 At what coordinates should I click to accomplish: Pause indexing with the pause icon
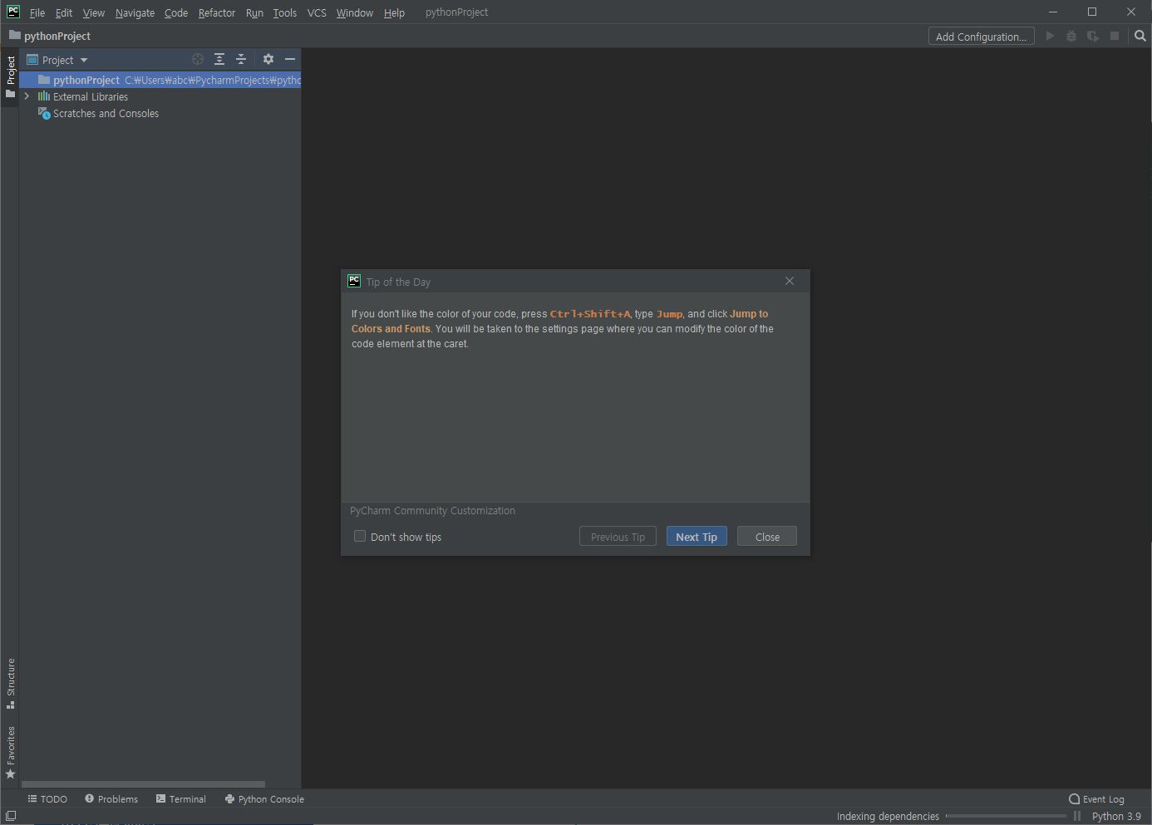point(1077,816)
